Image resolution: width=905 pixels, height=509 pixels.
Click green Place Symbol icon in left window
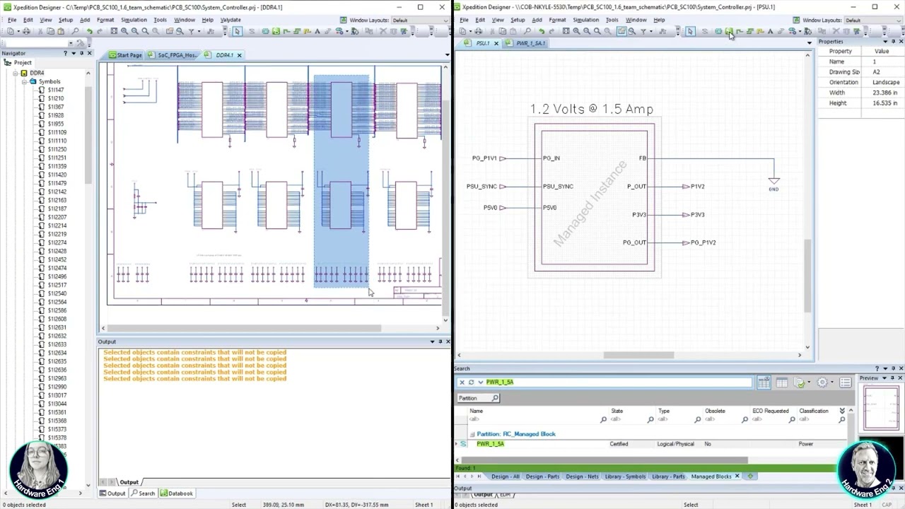point(276,31)
